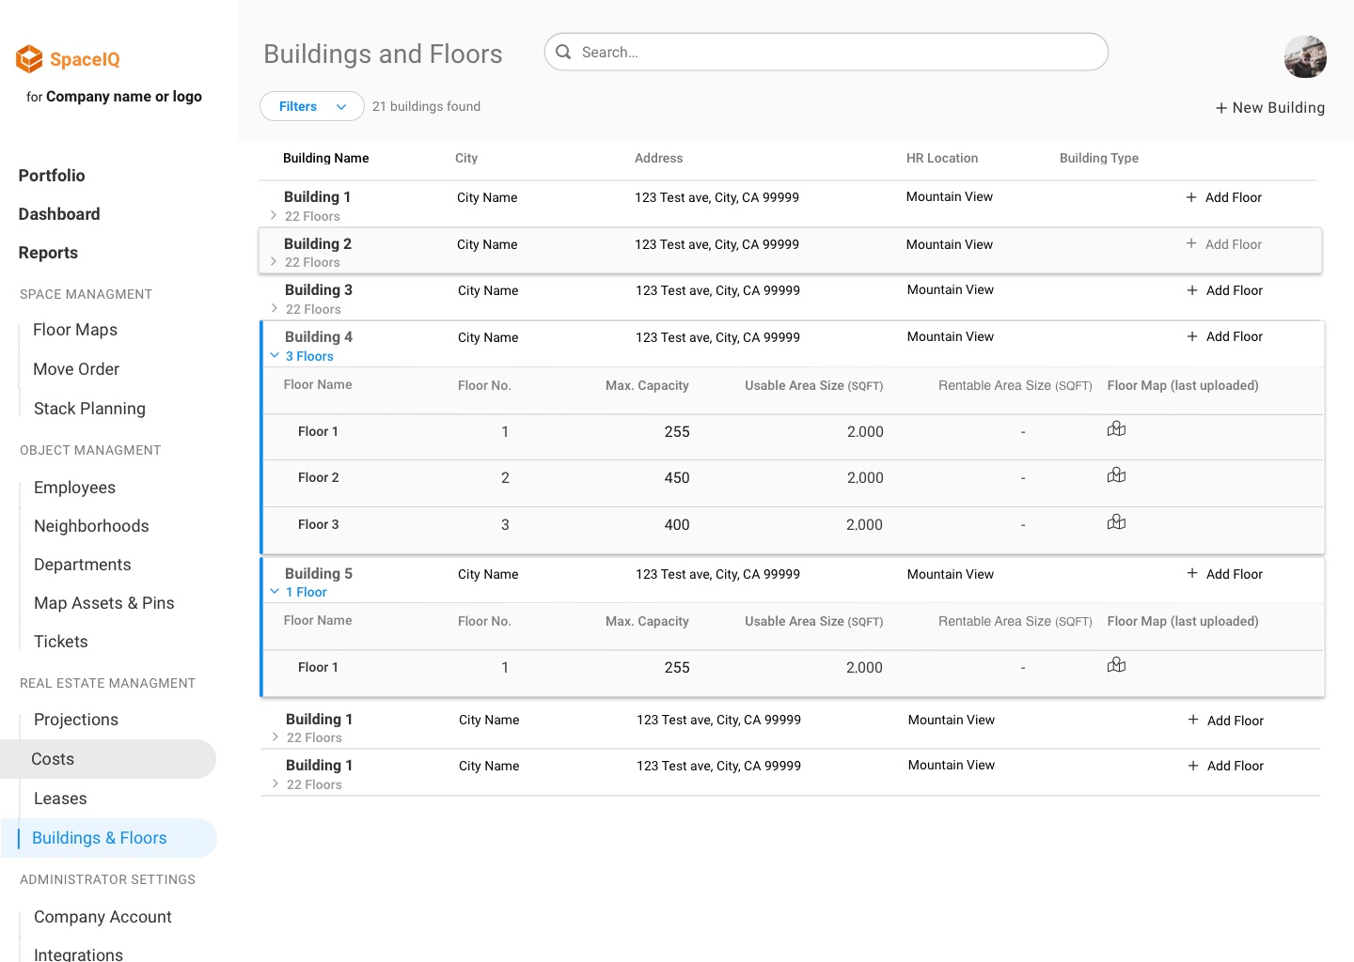The width and height of the screenshot is (1354, 962).
Task: Open floor map icon for Building 4 Floor 2
Action: tap(1116, 475)
